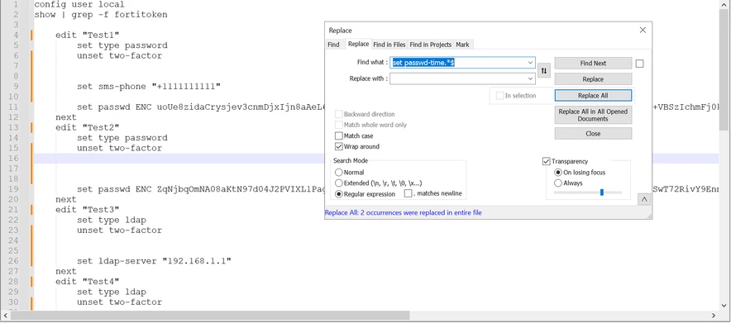Collapse the Replace dialog with the caret button

click(644, 199)
